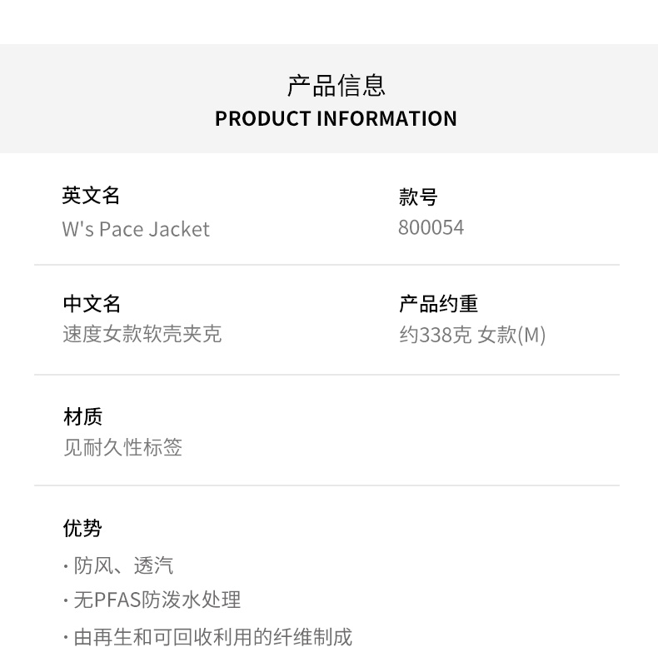658x672 pixels.
Task: Select the 款号 label
Action: [417, 197]
